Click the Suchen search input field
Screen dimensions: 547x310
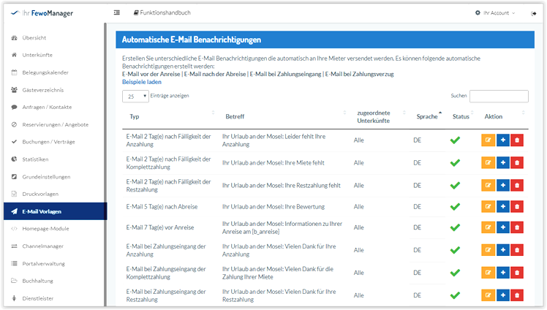pos(499,96)
